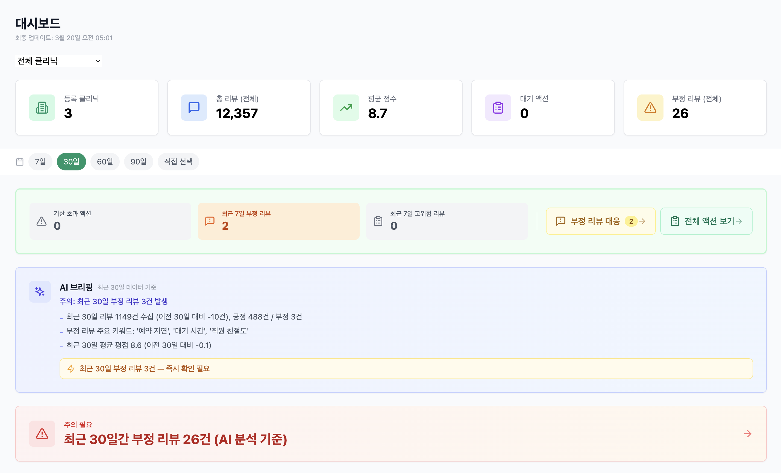The height and width of the screenshot is (473, 781).
Task: Expand the 주의 필요 banner via arrow
Action: pos(747,434)
